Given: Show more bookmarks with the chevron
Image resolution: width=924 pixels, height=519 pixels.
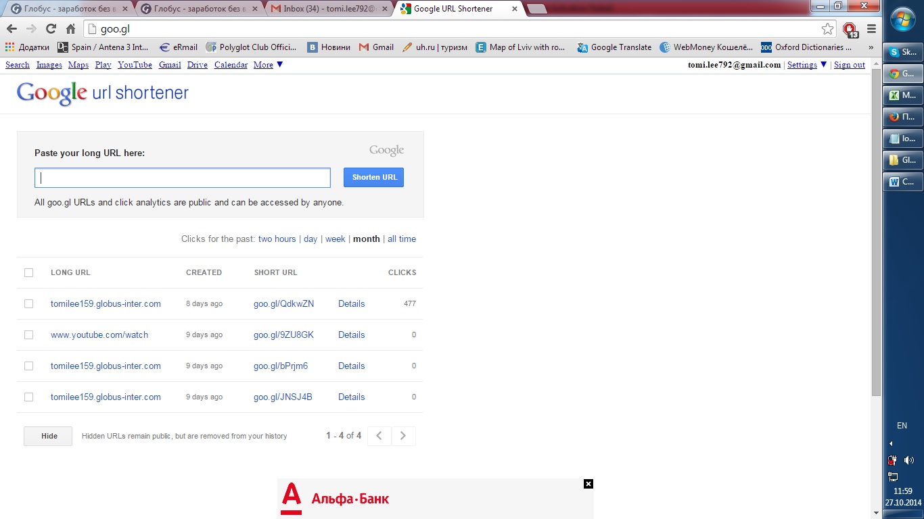Looking at the screenshot, I should pos(871,47).
